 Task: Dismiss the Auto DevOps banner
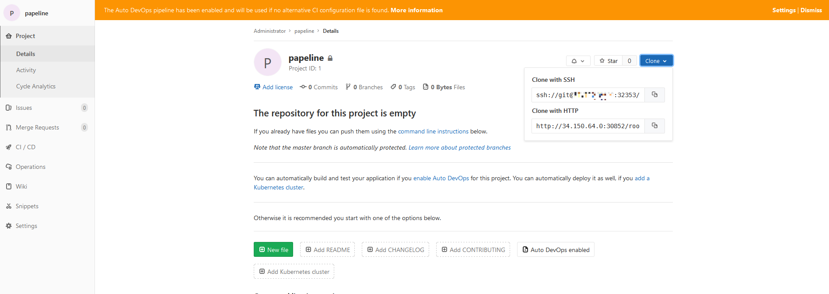point(811,10)
